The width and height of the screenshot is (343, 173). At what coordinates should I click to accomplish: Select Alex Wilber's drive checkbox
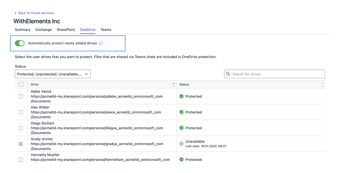[x=21, y=112]
